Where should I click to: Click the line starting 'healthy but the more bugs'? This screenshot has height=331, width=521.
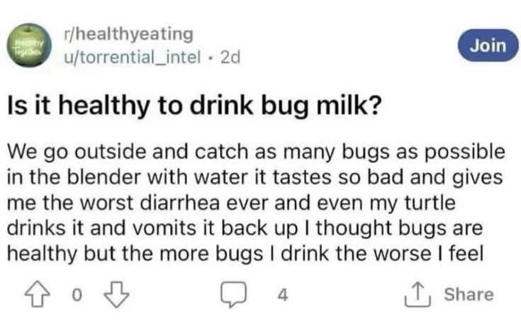tap(245, 254)
